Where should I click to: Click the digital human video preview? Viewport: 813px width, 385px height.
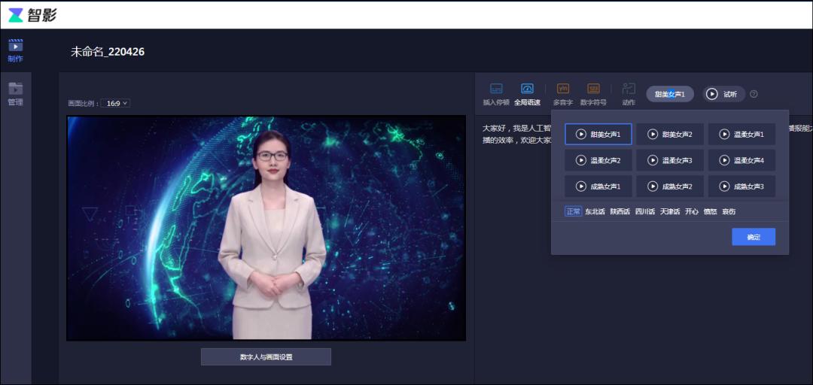(x=266, y=228)
